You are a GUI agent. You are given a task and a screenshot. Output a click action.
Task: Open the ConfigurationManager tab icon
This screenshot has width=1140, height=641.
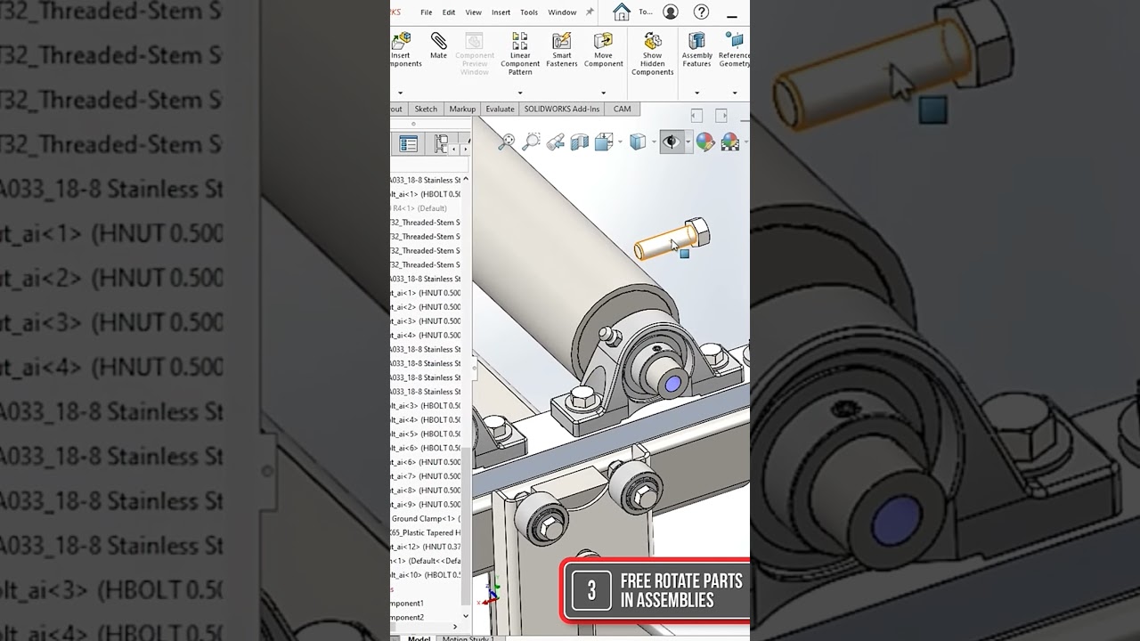[441, 143]
